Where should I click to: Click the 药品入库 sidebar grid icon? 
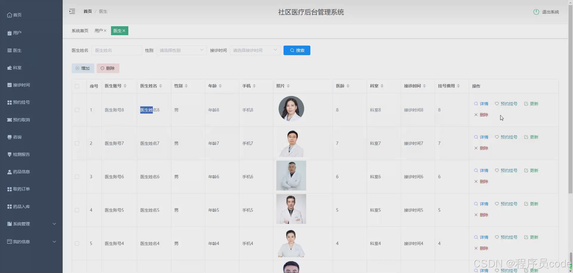pos(10,207)
